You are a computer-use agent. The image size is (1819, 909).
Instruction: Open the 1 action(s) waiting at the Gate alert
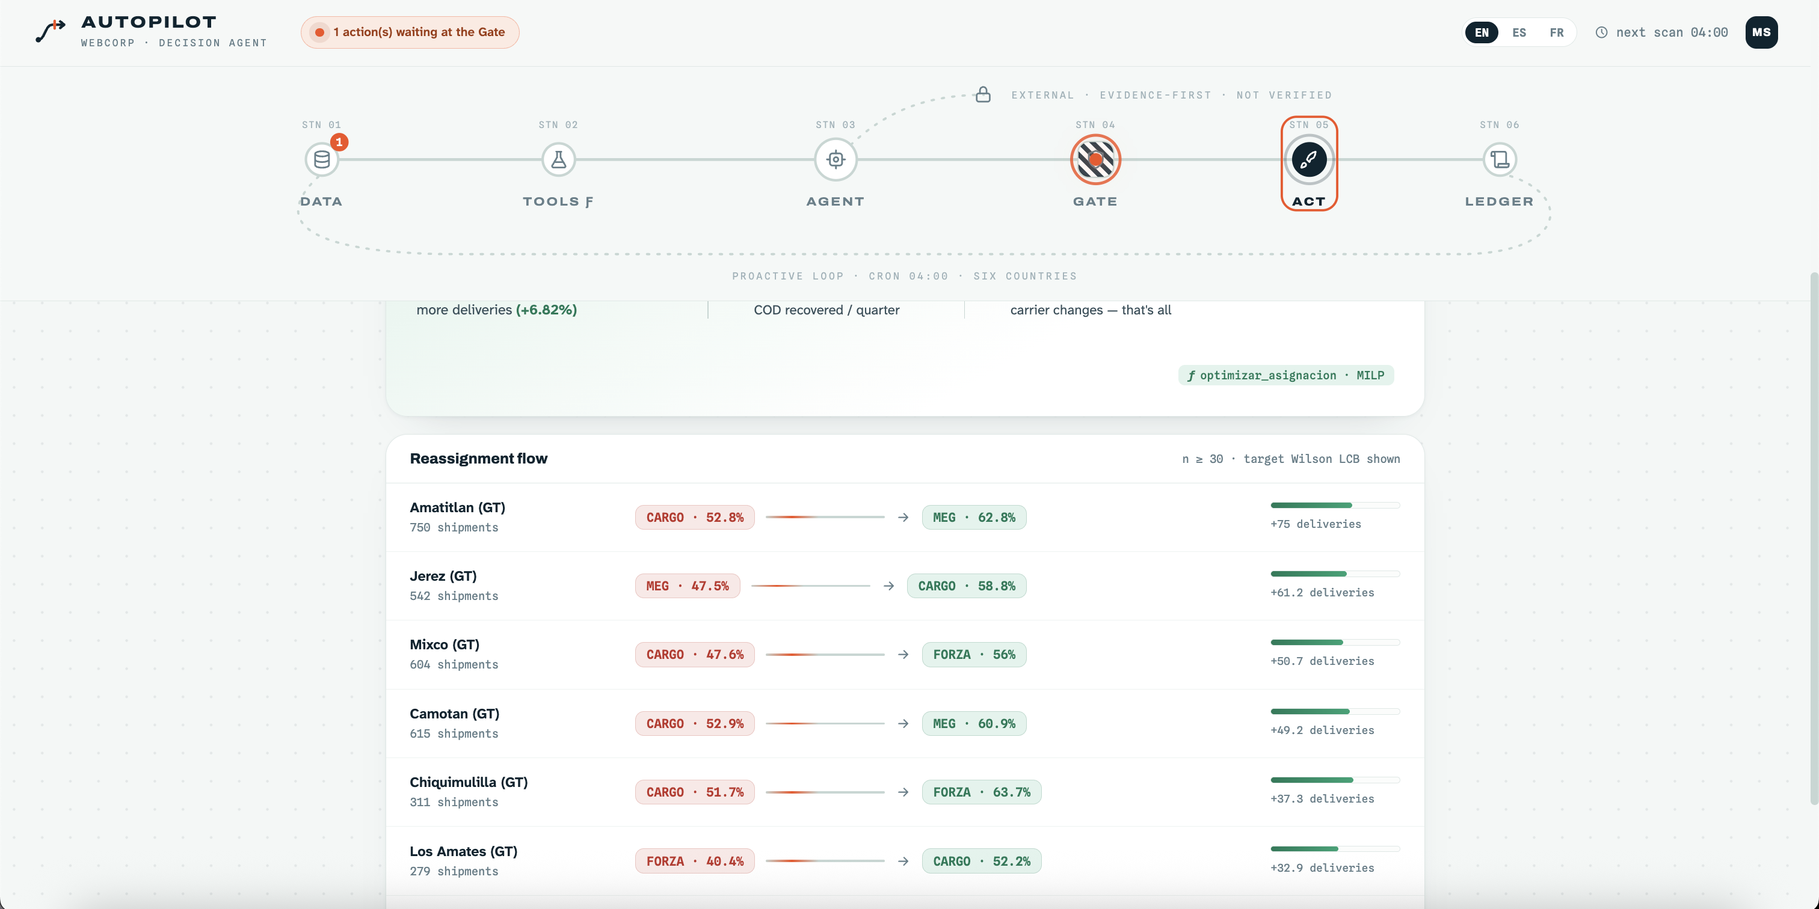410,32
